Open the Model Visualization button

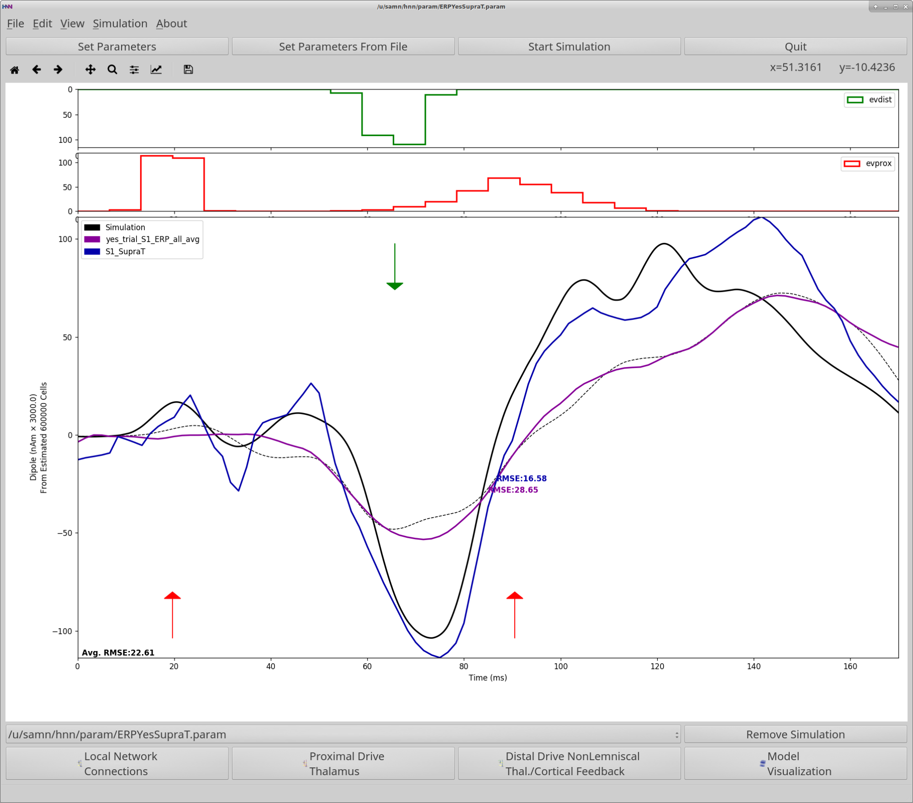pos(795,764)
